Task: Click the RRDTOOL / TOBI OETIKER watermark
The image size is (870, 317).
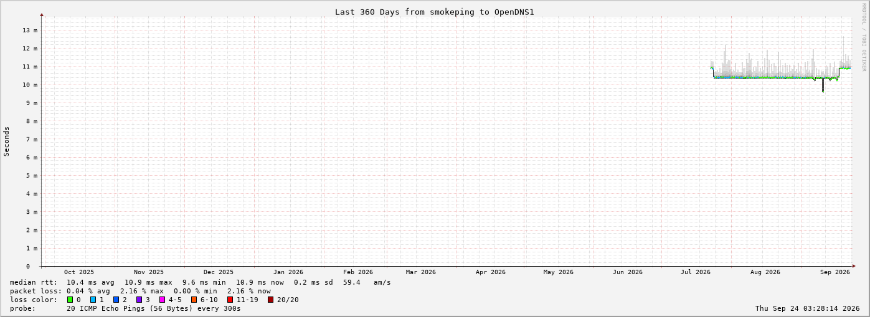Action: 864,37
